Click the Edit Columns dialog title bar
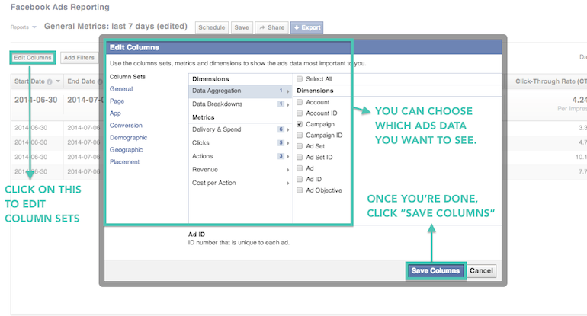587x316 pixels. tap(303, 47)
